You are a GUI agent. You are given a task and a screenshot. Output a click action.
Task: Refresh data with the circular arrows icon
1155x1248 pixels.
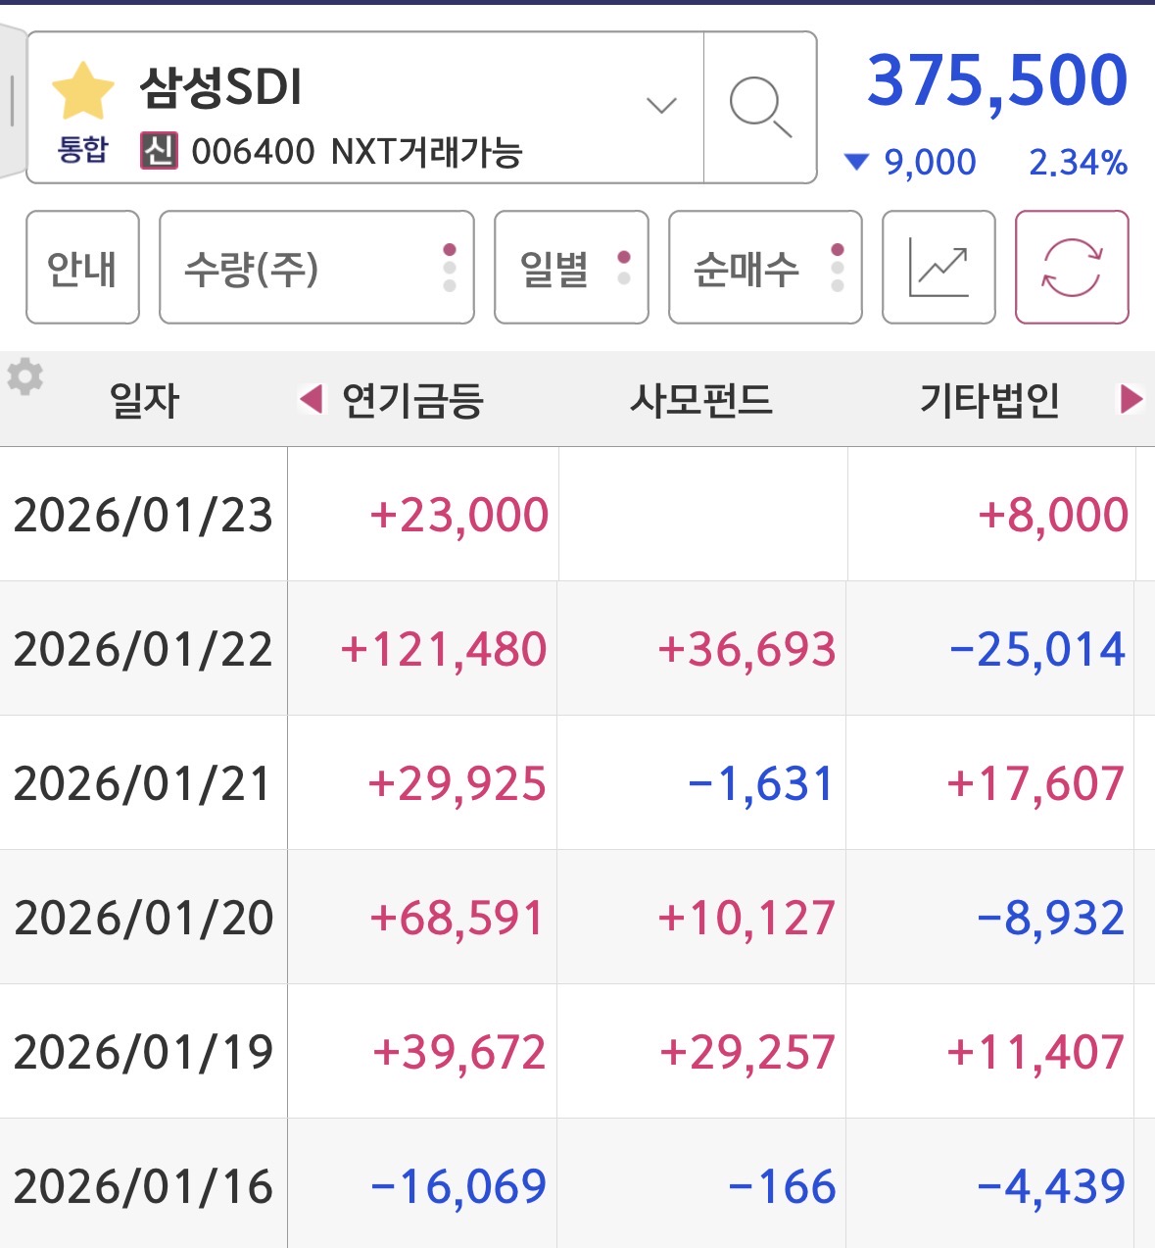(1072, 268)
